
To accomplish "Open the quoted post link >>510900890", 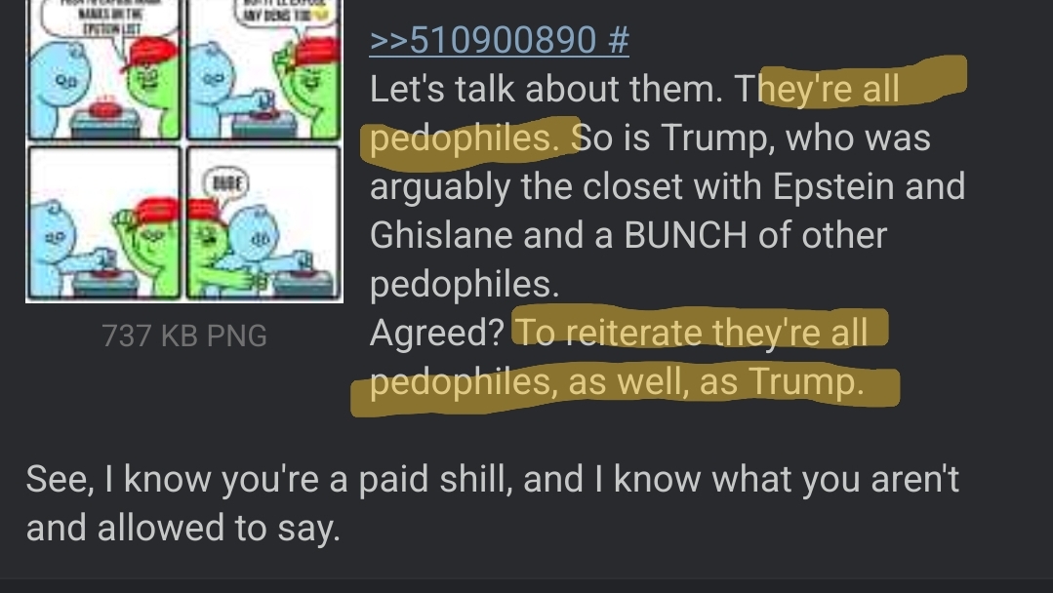I will [x=482, y=40].
